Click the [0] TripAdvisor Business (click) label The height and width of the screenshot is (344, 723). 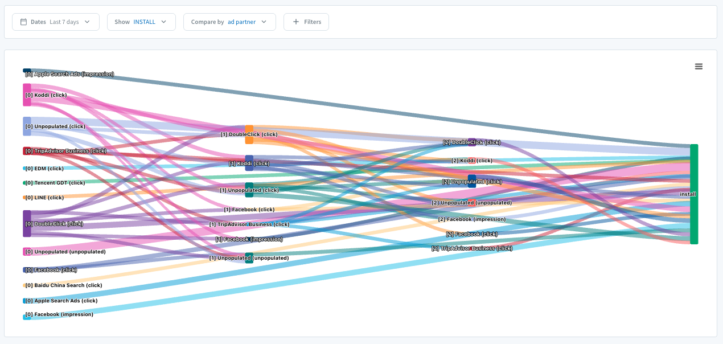pos(66,151)
